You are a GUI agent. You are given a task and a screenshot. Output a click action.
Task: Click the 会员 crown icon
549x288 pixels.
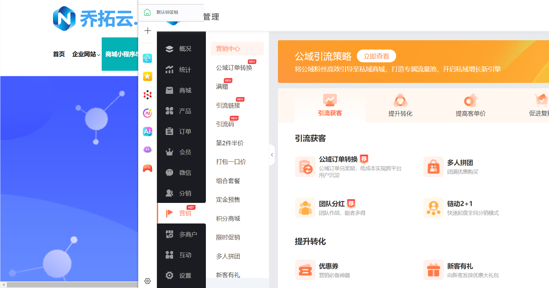tap(169, 152)
